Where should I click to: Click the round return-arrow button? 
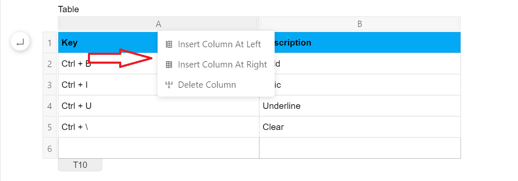(x=20, y=42)
